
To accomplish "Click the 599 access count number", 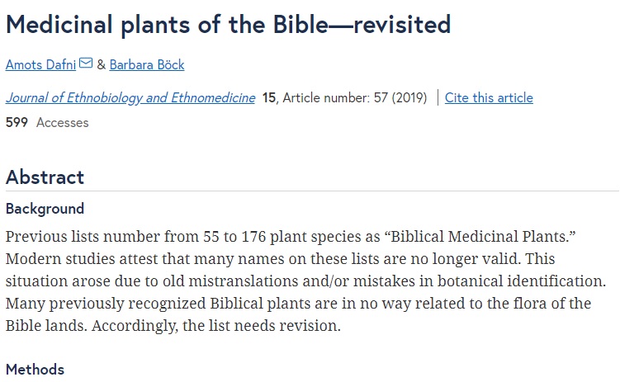I will (17, 122).
